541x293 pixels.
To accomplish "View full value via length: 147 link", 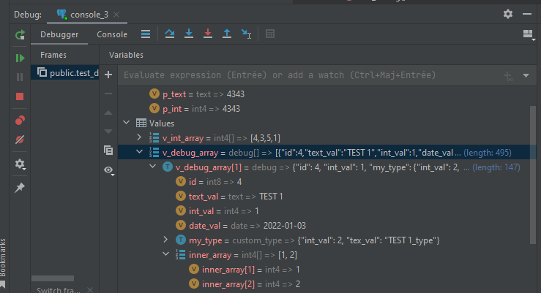I will point(496,167).
